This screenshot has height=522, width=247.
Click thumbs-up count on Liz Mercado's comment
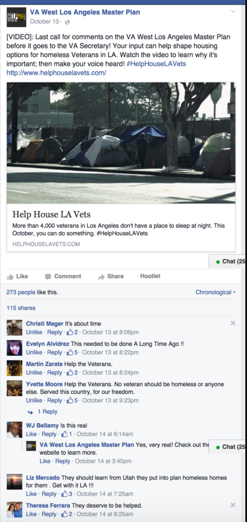coord(67,494)
